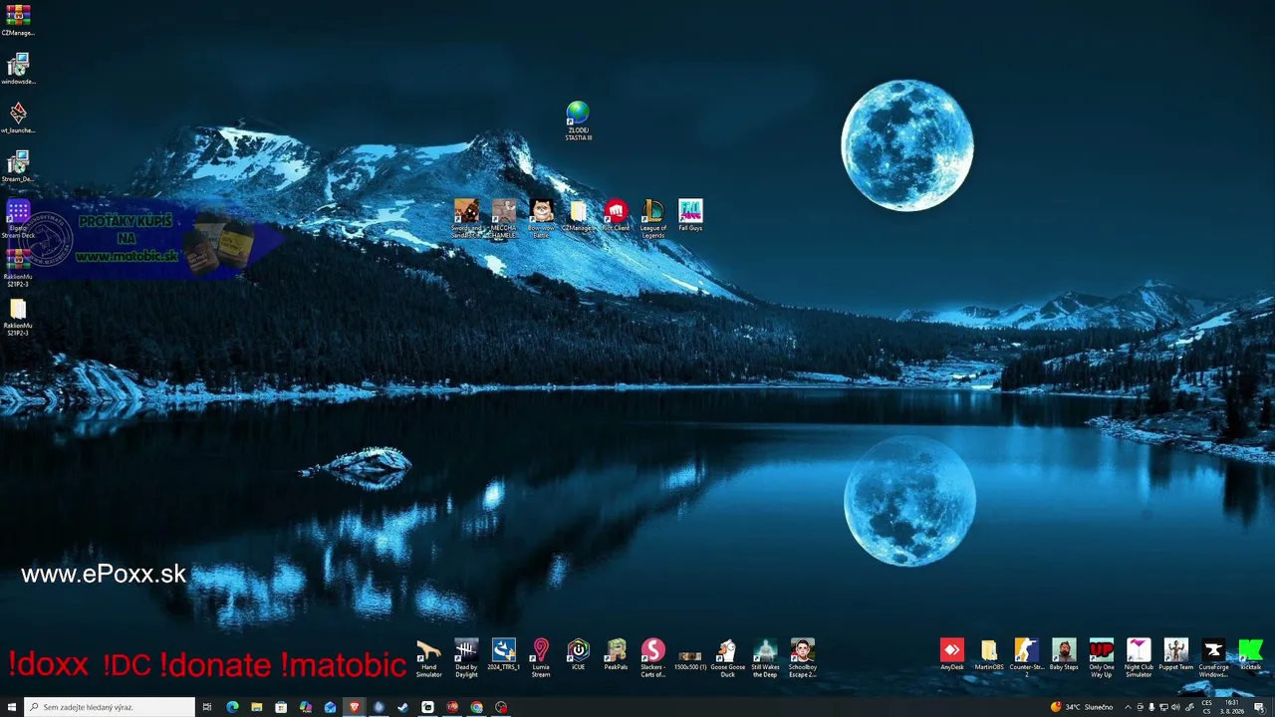Open League of Legends shortcut

[653, 219]
